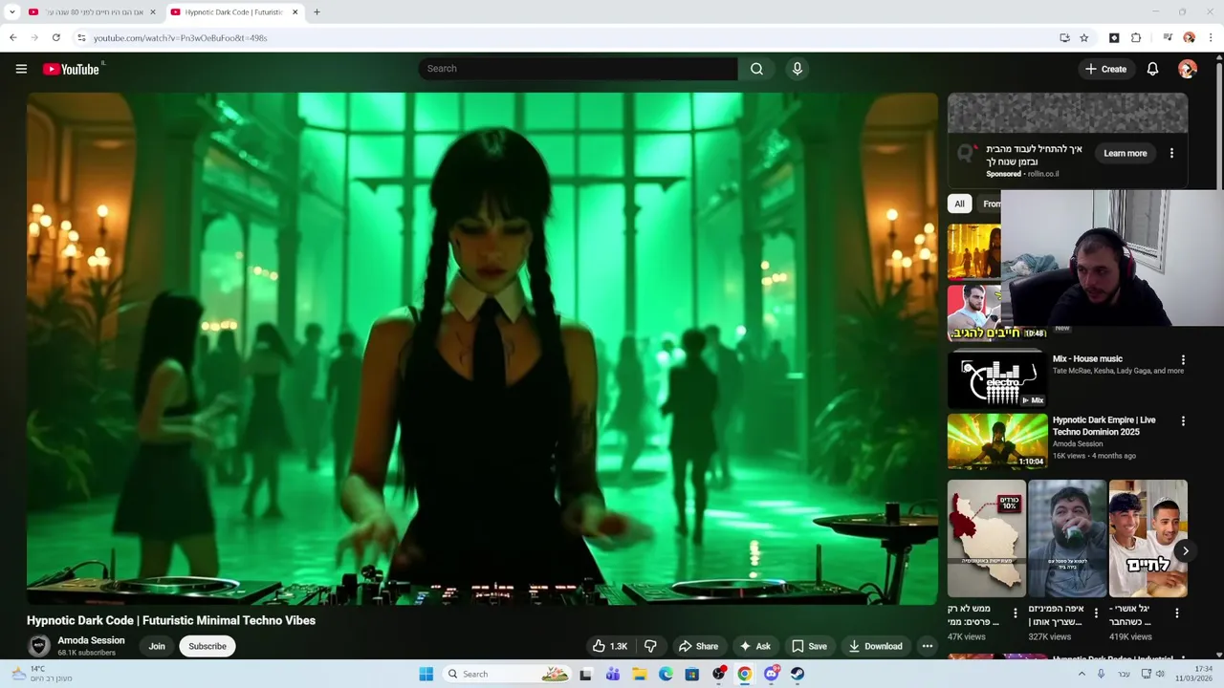Like the video with thumbs up

click(x=609, y=646)
